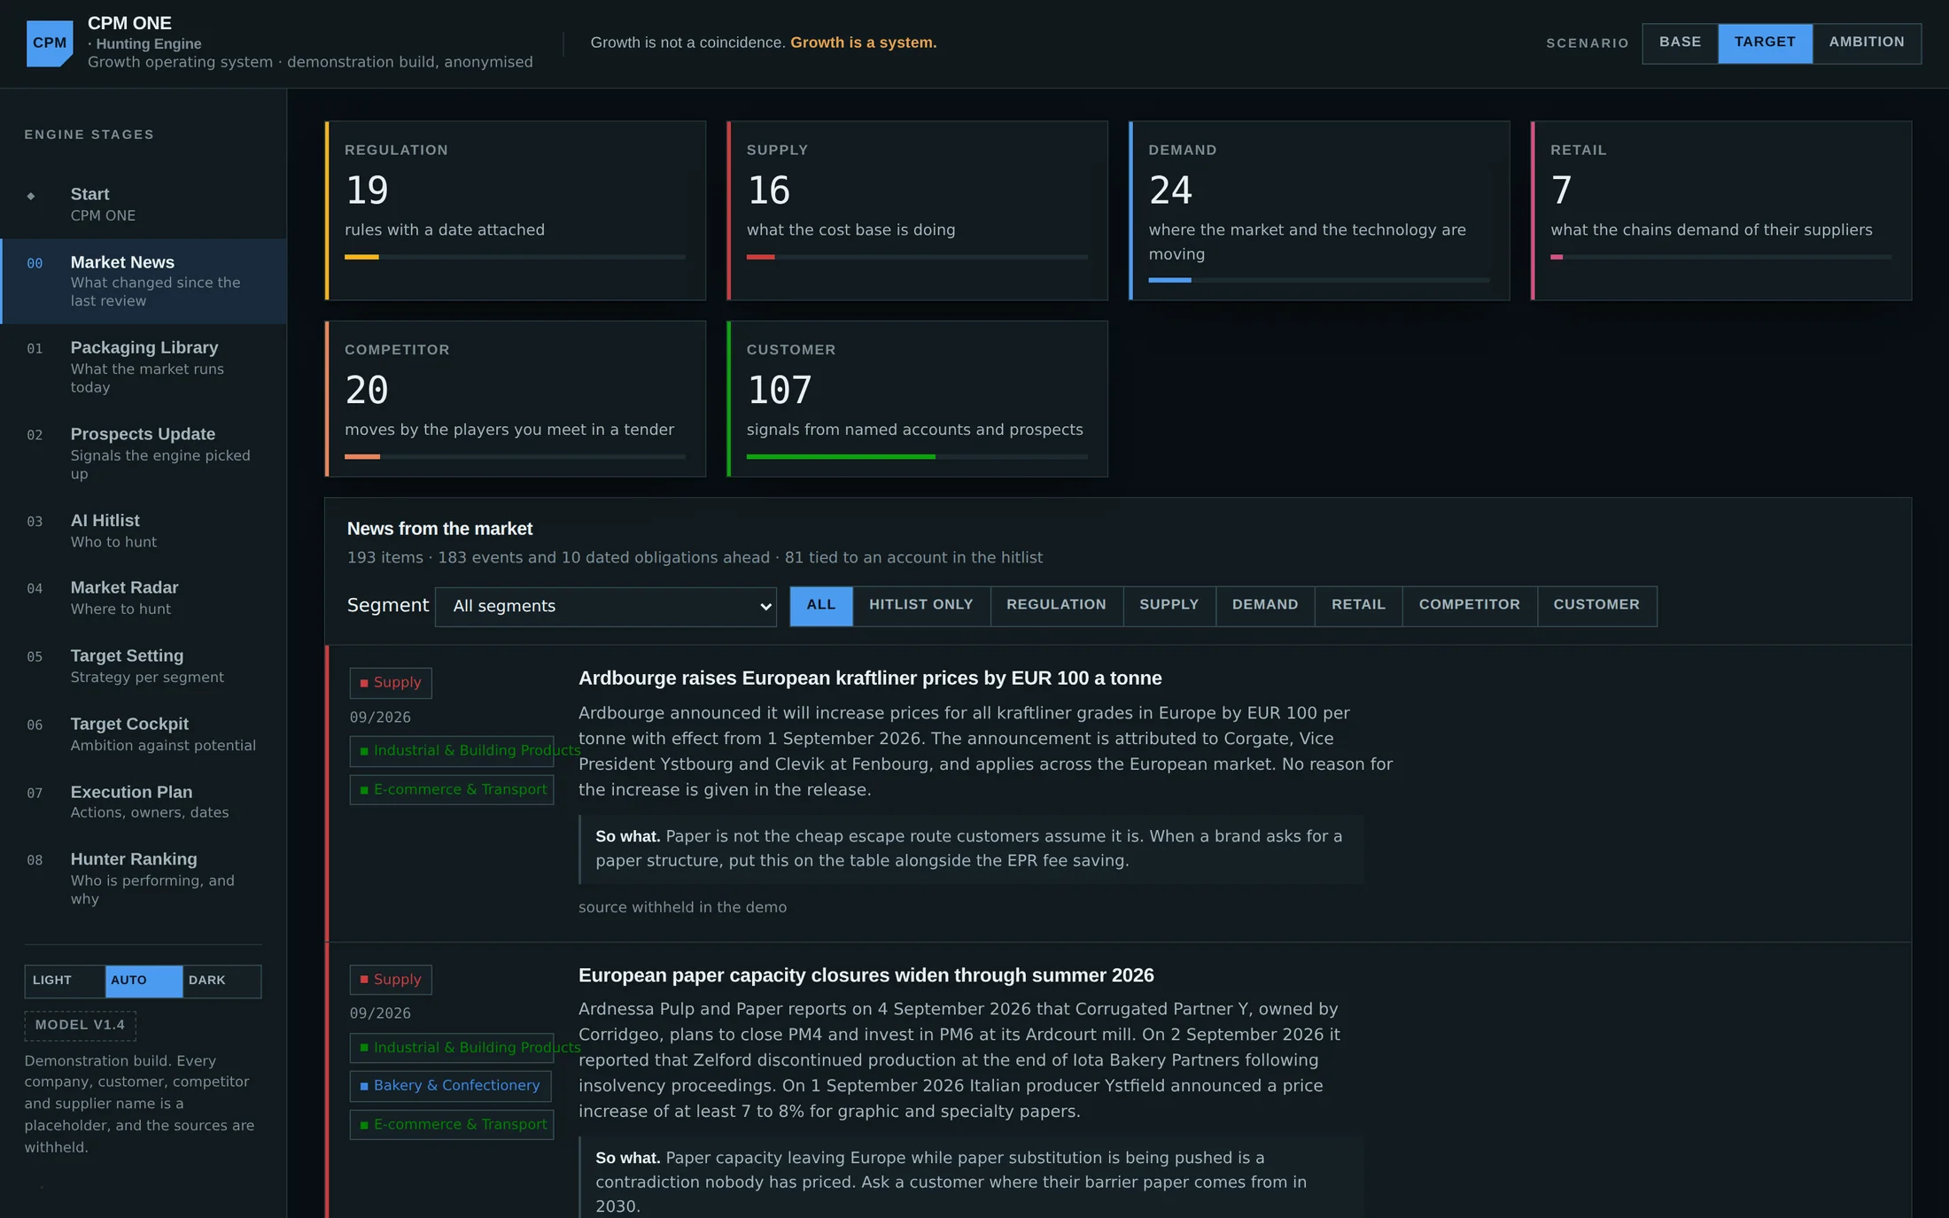Viewport: 1949px width, 1218px height.
Task: Click the RETAIL 7 summary card
Action: coord(1721,211)
